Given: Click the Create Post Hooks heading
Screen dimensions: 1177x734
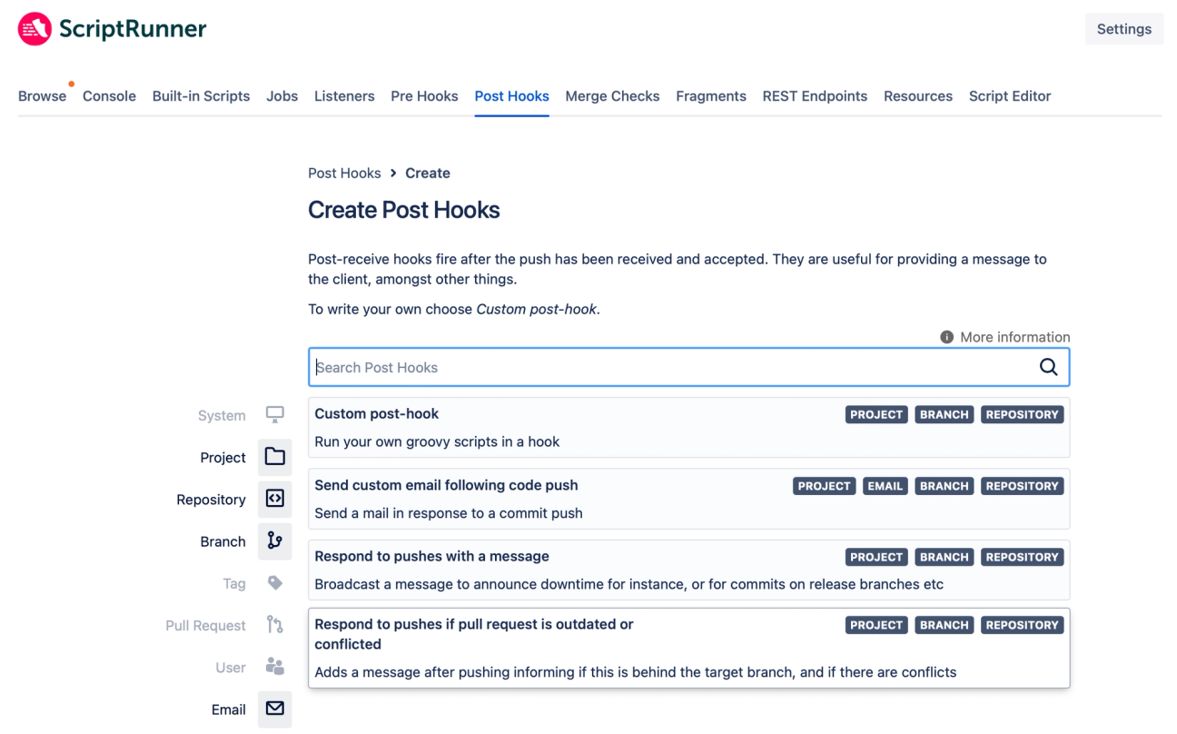Looking at the screenshot, I should (404, 210).
